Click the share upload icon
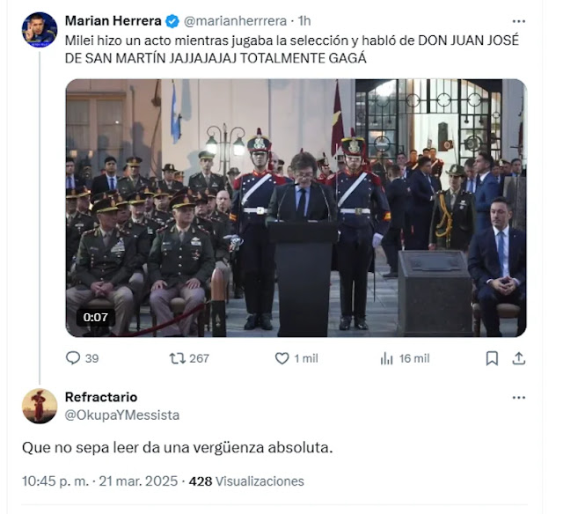 pyautogui.click(x=519, y=358)
